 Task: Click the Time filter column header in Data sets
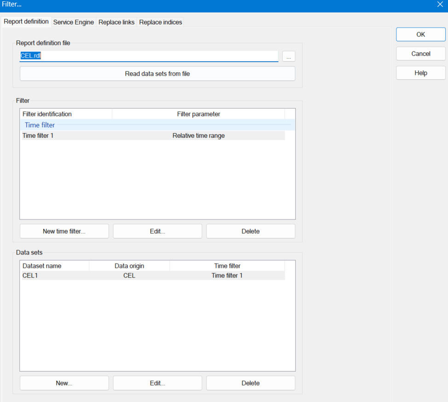pos(227,266)
